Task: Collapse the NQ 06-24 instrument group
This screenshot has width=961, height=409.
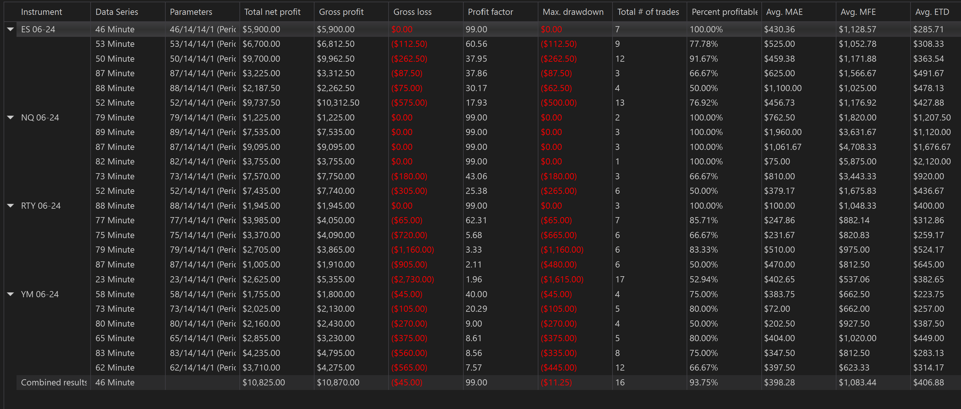Action: tap(10, 117)
